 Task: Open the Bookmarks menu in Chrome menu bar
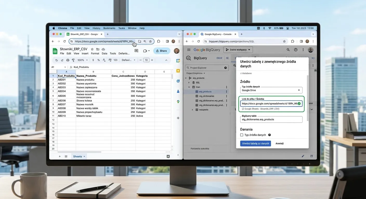tap(109, 28)
